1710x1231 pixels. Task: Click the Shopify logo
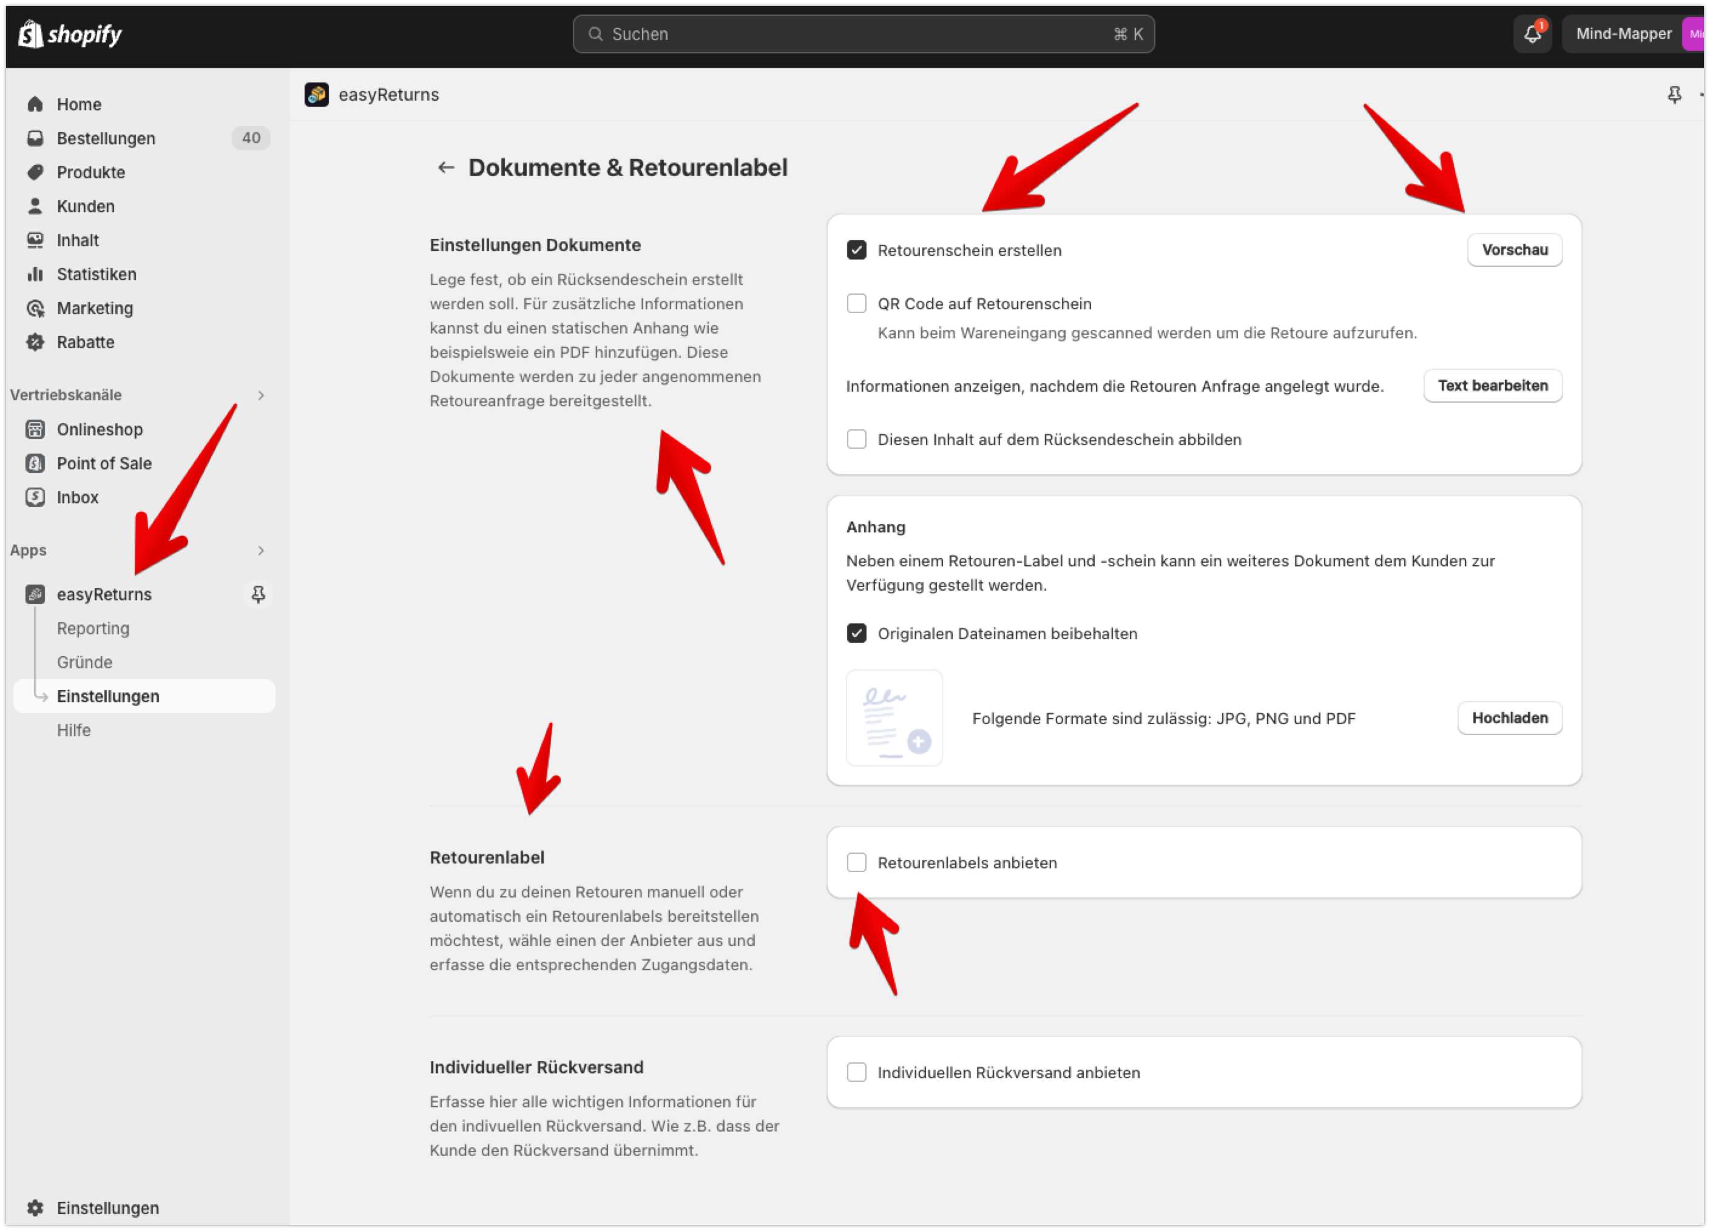70,34
